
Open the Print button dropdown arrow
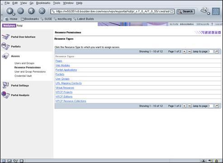tap(209, 14)
